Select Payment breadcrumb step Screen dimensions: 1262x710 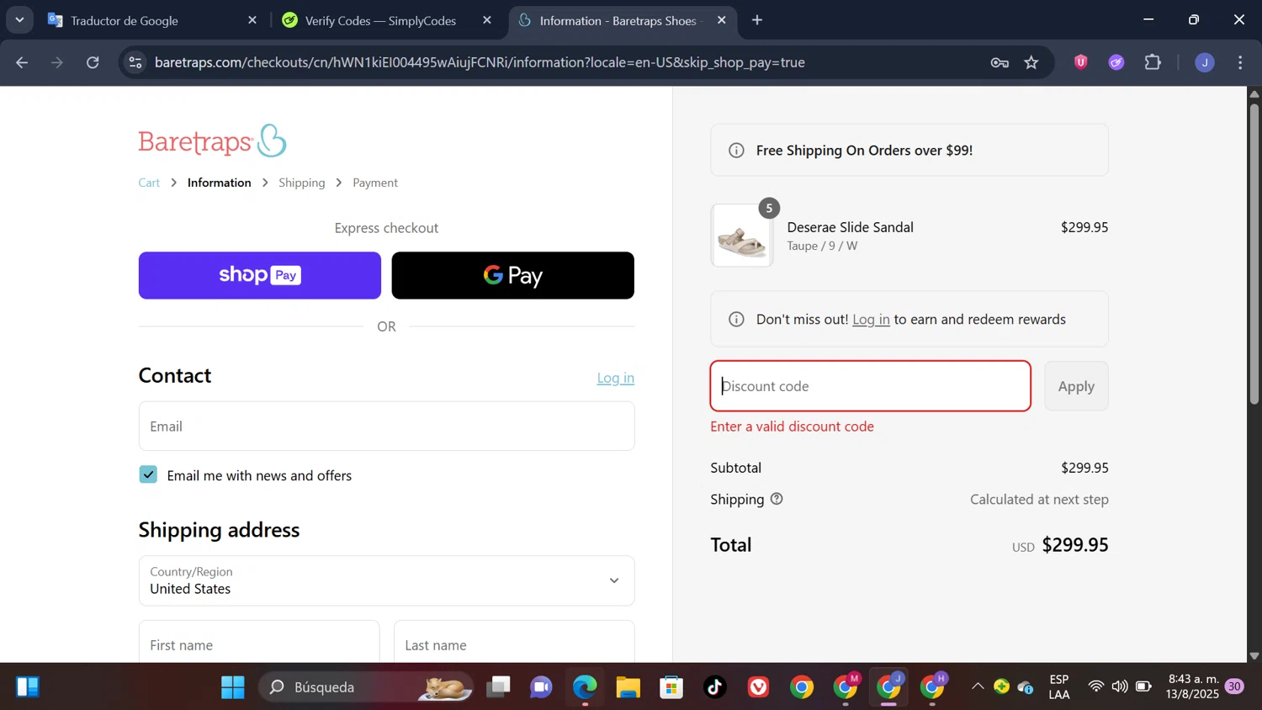click(x=375, y=183)
